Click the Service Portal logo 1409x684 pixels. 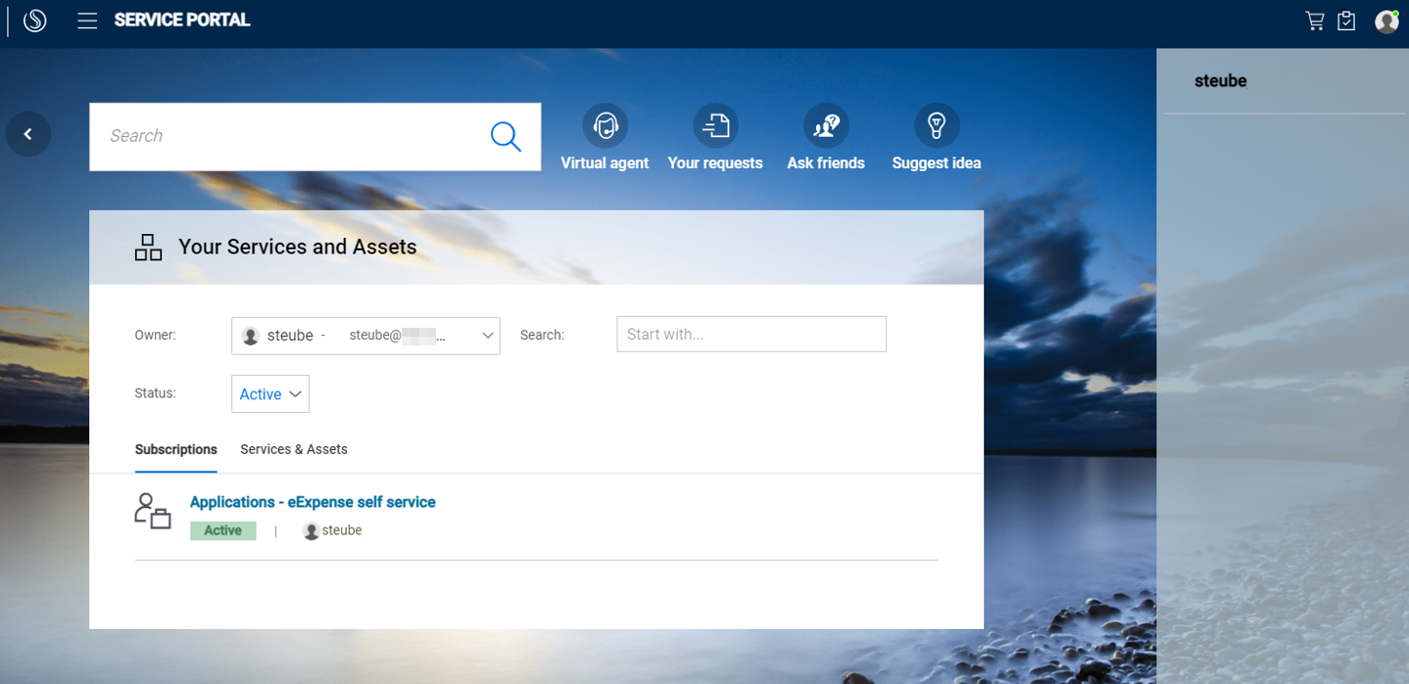coord(34,20)
